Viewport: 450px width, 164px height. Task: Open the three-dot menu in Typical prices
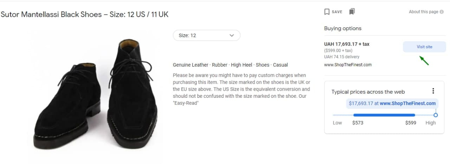click(x=433, y=91)
